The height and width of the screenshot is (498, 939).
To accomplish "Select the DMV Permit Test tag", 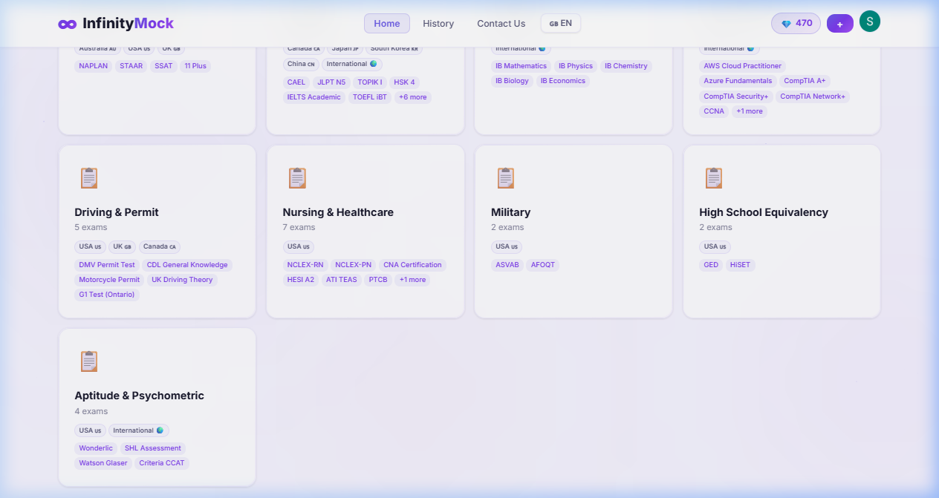I will tap(107, 265).
